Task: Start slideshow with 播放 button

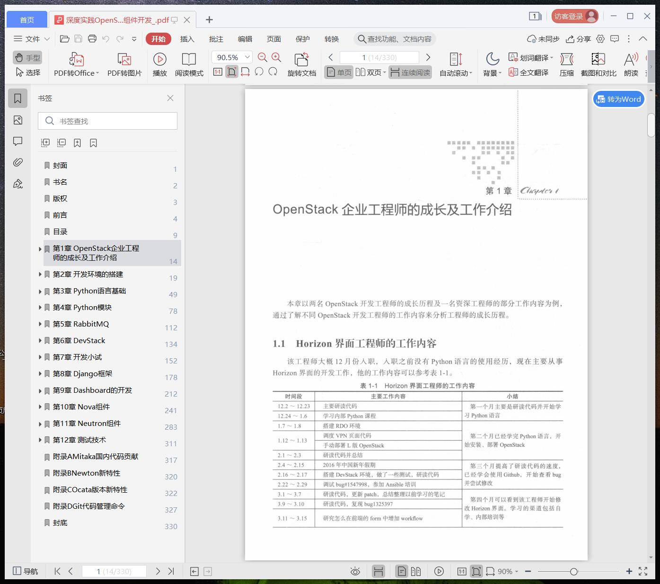Action: tap(160, 64)
